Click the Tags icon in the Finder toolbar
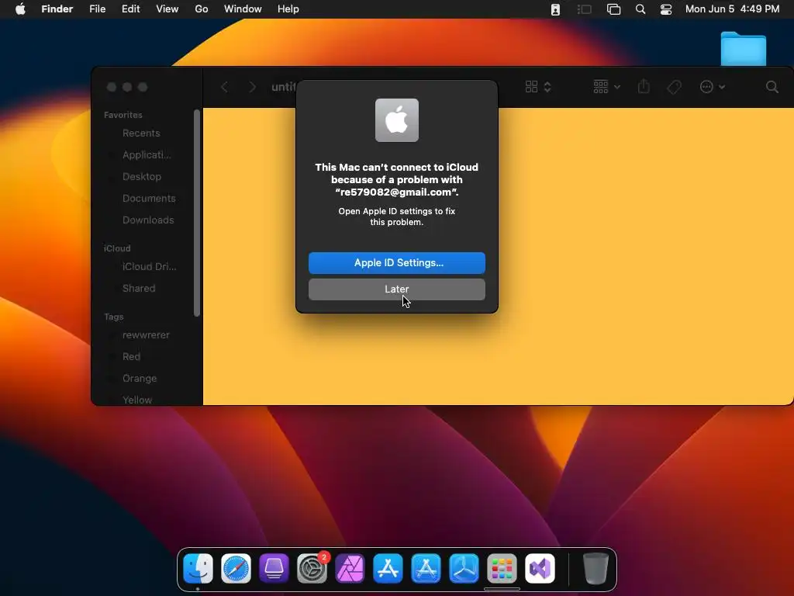The width and height of the screenshot is (794, 596). (674, 87)
